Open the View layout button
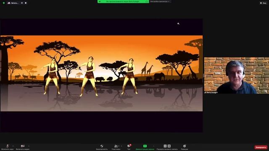The height and width of the screenshot is (151, 269). click(x=264, y=3)
